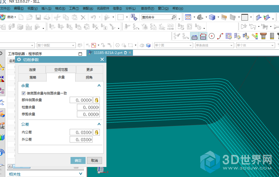Click the orange tool holder icon

[x=263, y=36]
